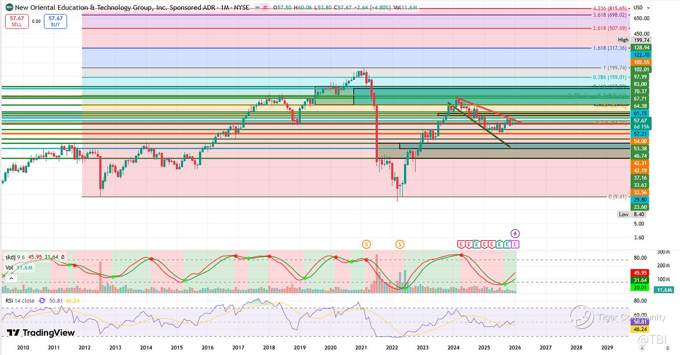
Task: Click the 46.74 price axis label
Action: [640, 156]
